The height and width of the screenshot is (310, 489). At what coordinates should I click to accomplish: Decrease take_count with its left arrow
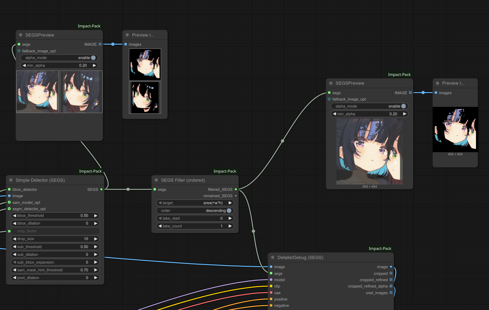point(160,226)
